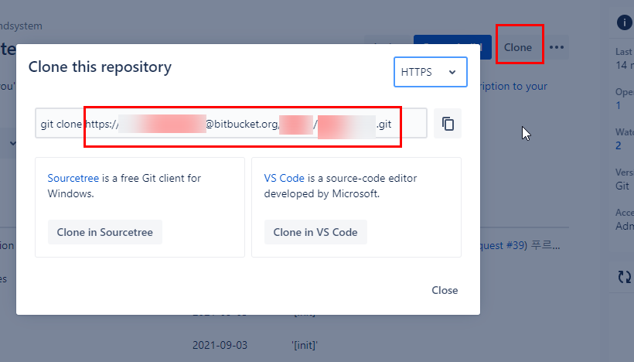
Task: Open the Sourcetree link
Action: 73,178
